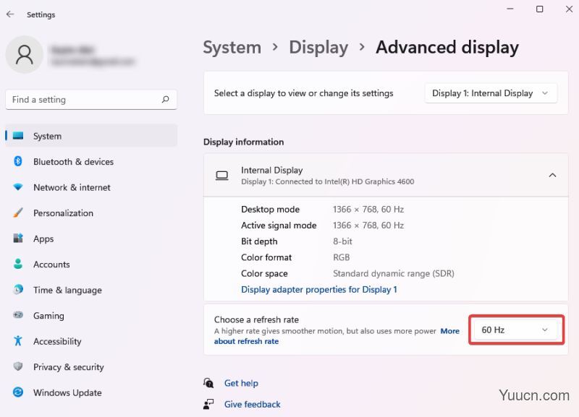Click the Accounts person icon
579x417 pixels.
point(17,264)
